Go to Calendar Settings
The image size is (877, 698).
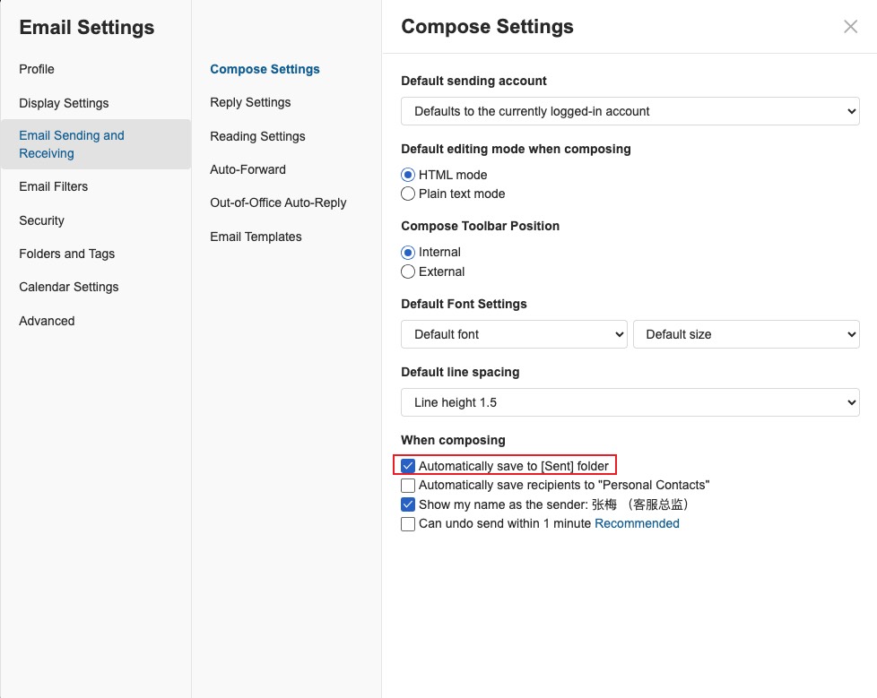coord(69,288)
